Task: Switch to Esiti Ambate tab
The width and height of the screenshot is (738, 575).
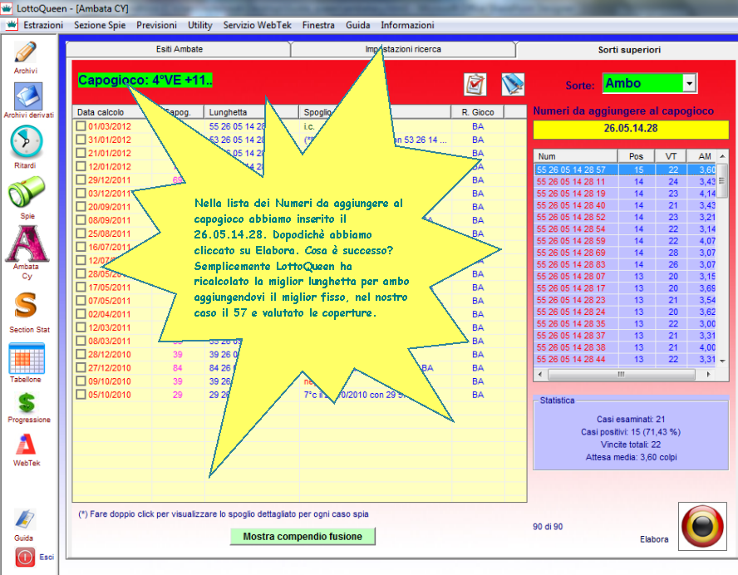Action: coord(180,49)
